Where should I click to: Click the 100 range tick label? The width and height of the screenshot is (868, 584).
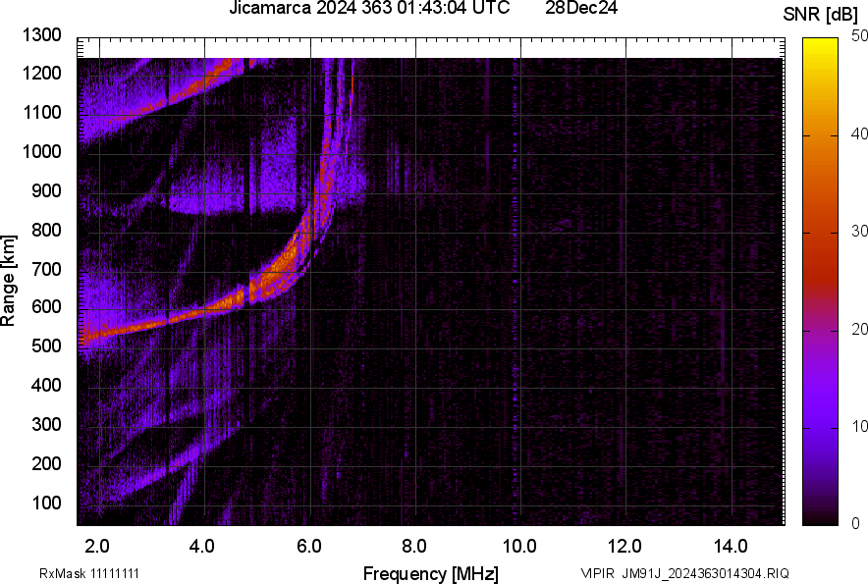pos(46,503)
